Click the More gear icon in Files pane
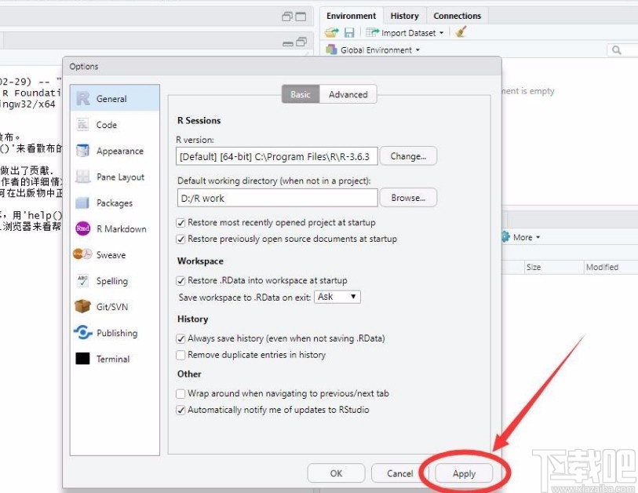Image resolution: width=638 pixels, height=493 pixels. pos(505,237)
